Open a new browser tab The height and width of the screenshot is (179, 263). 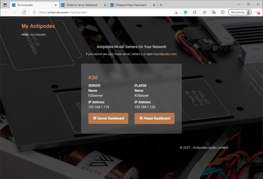click(x=161, y=5)
